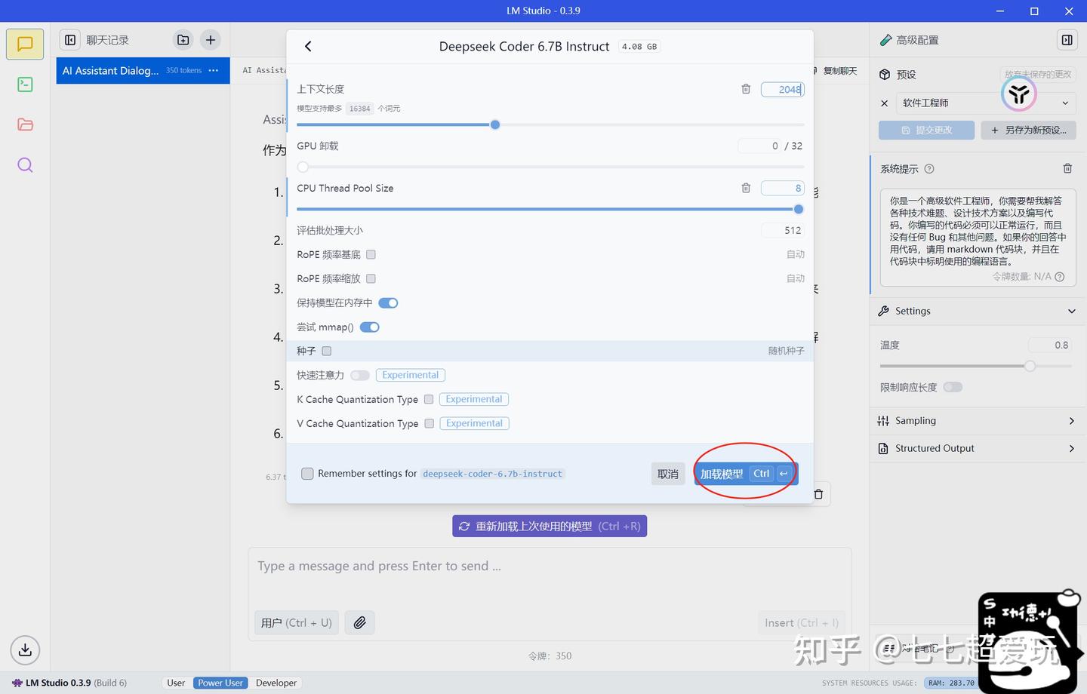Open the 软件工程师 preset dropdown
Screen dimensions: 1087x694
point(1065,103)
